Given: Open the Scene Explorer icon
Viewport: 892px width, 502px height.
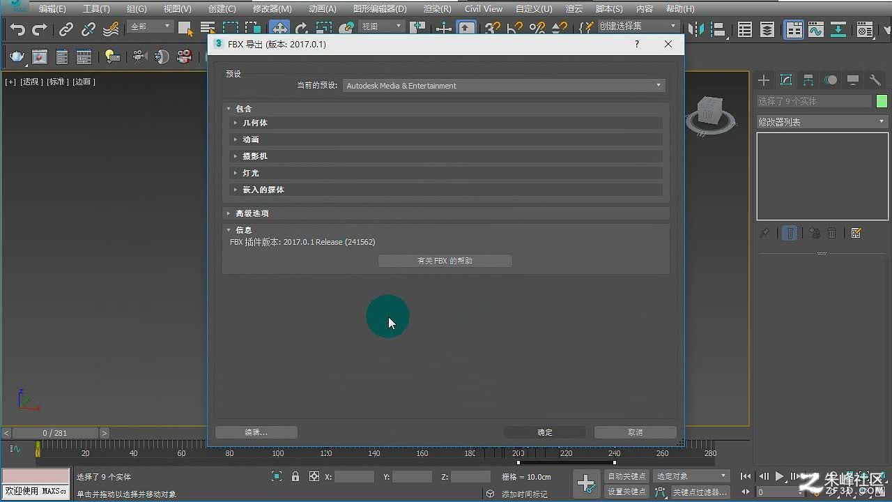Looking at the screenshot, I should pyautogui.click(x=745, y=29).
